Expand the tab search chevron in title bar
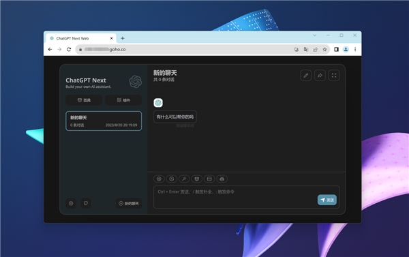 314,35
